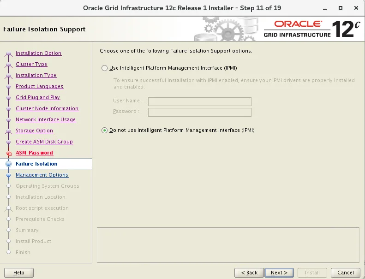
Task: Click the IPMI User Name field
Action: click(200, 101)
